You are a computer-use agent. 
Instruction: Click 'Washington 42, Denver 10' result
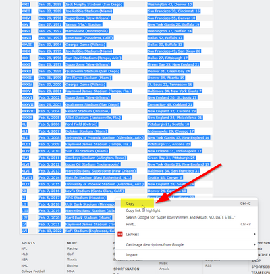[x=170, y=5]
